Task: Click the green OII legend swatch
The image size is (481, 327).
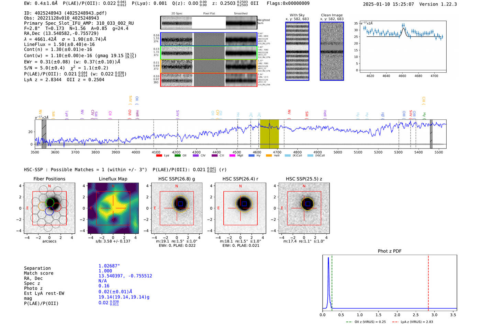Action: [177, 155]
